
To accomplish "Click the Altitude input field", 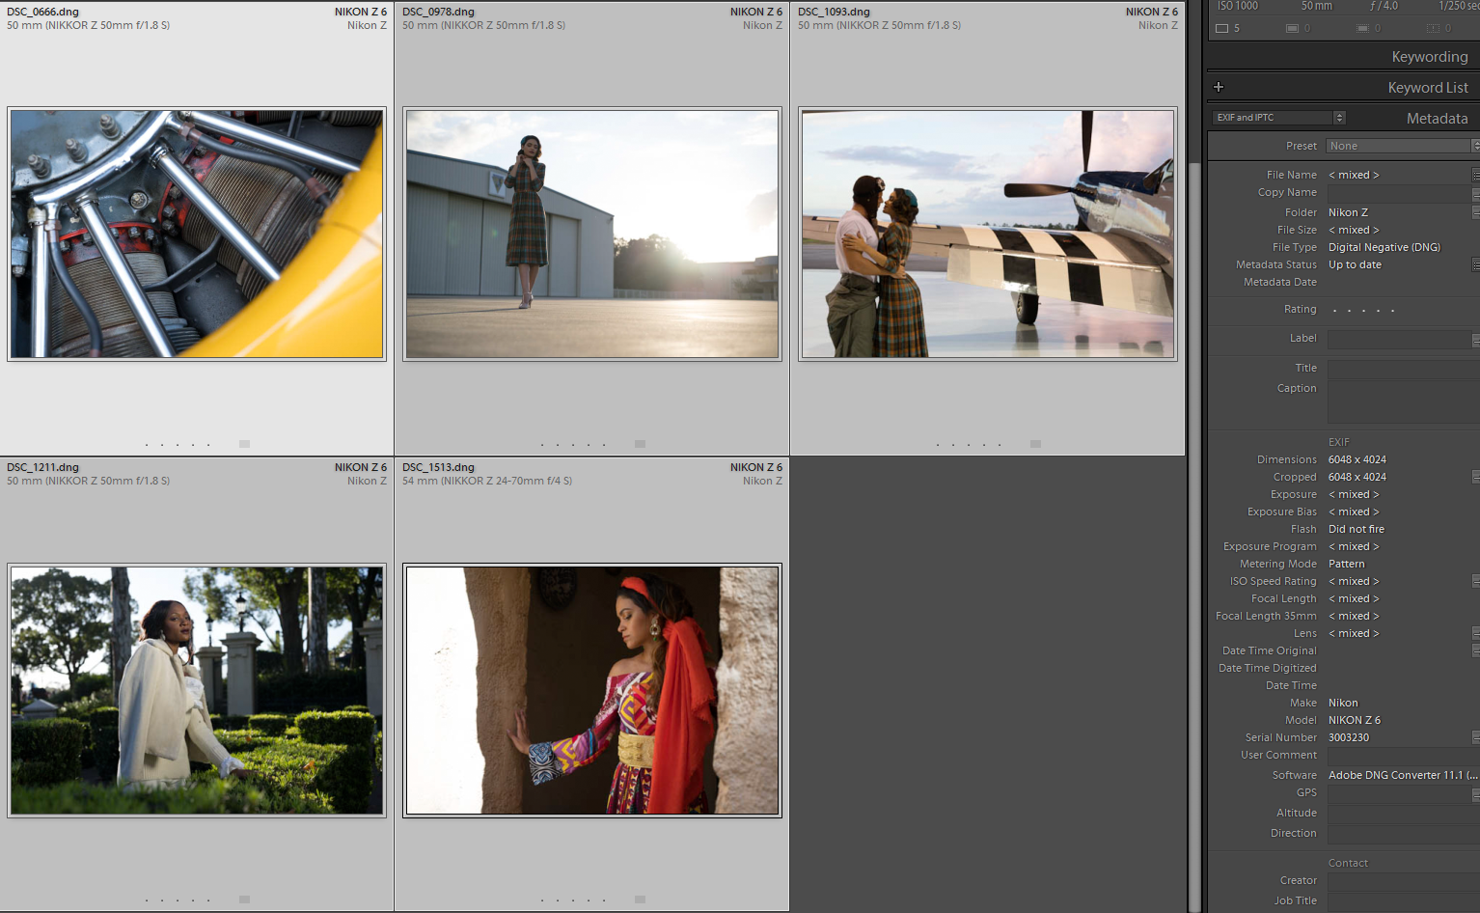I will 1403,814.
